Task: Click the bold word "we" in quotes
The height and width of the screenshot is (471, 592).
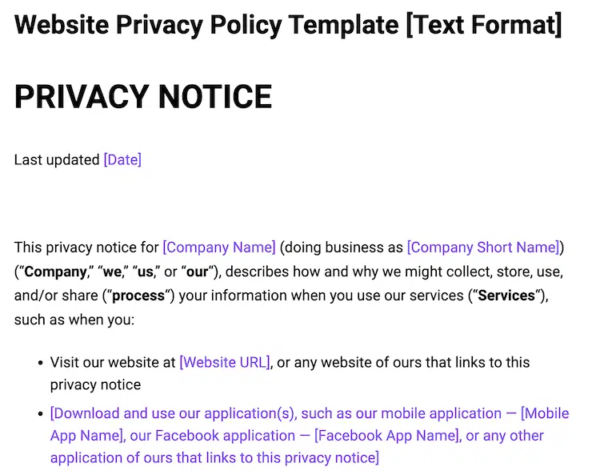Action: click(x=112, y=272)
